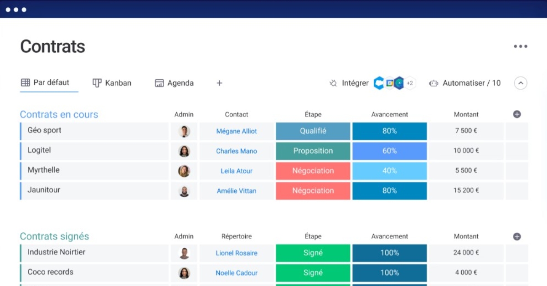Switch to the Par défaut tab
The image size is (547, 286).
45,82
